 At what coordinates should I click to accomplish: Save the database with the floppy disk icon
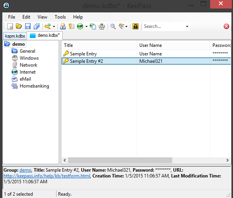pos(27,26)
